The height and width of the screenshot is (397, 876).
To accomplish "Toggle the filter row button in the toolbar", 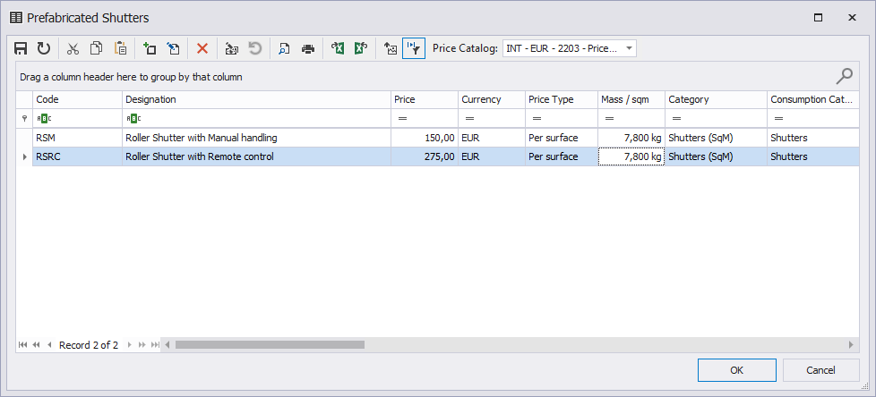I will point(413,48).
